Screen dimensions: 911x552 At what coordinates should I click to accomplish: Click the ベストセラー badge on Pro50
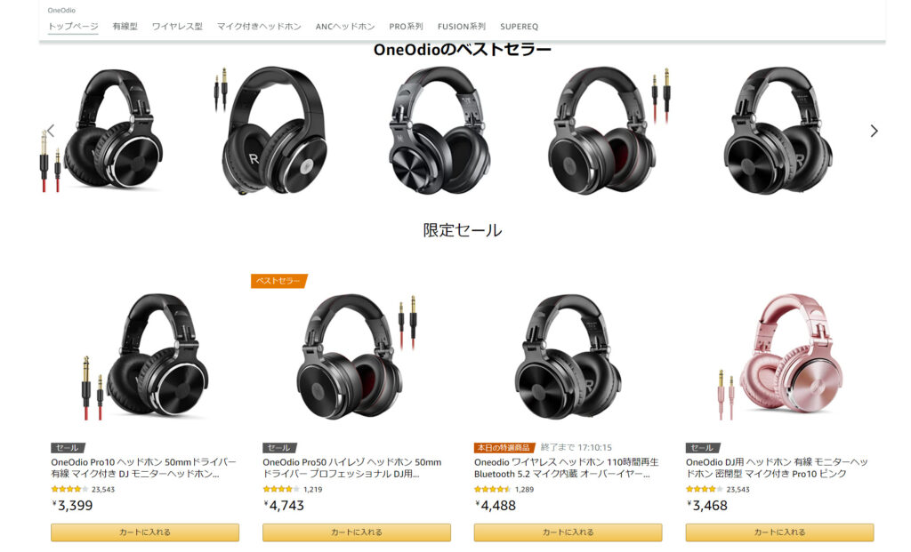click(278, 281)
